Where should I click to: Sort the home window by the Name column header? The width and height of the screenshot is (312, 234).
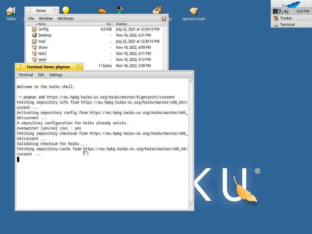point(59,24)
